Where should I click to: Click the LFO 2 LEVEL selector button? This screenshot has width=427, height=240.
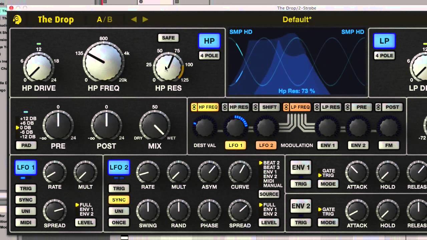coord(269,222)
